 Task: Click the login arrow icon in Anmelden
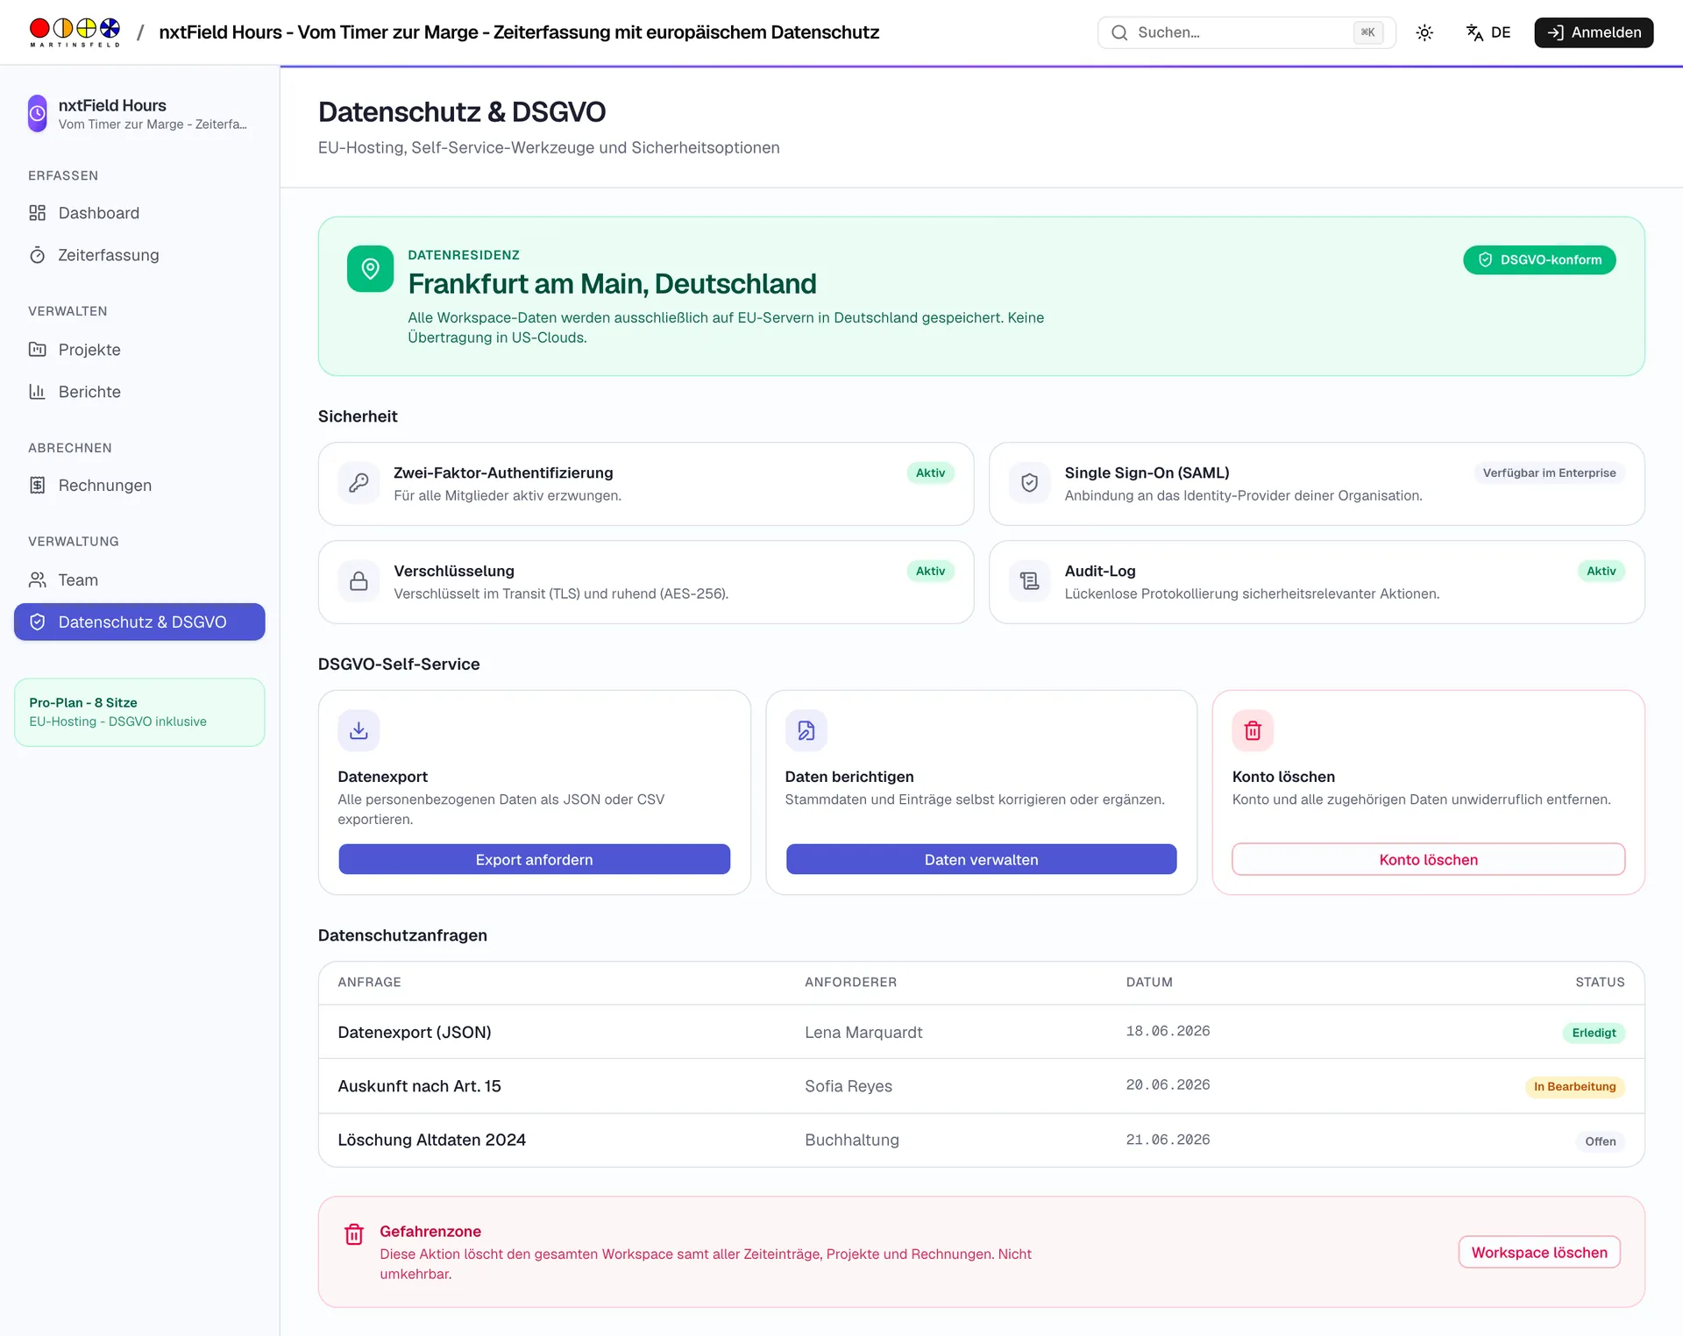1556,32
